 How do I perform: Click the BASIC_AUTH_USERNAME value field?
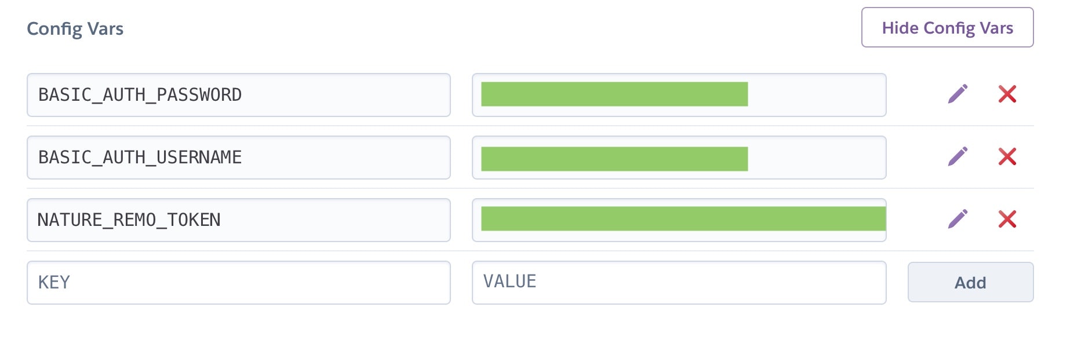click(679, 158)
